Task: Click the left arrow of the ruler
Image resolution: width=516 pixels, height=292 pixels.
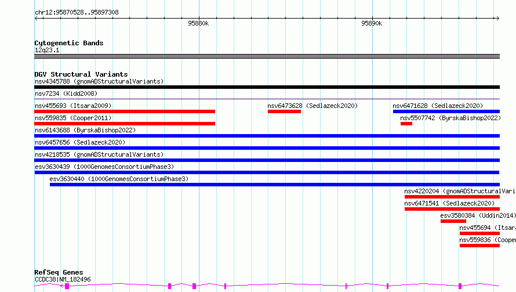Action: 36,18
